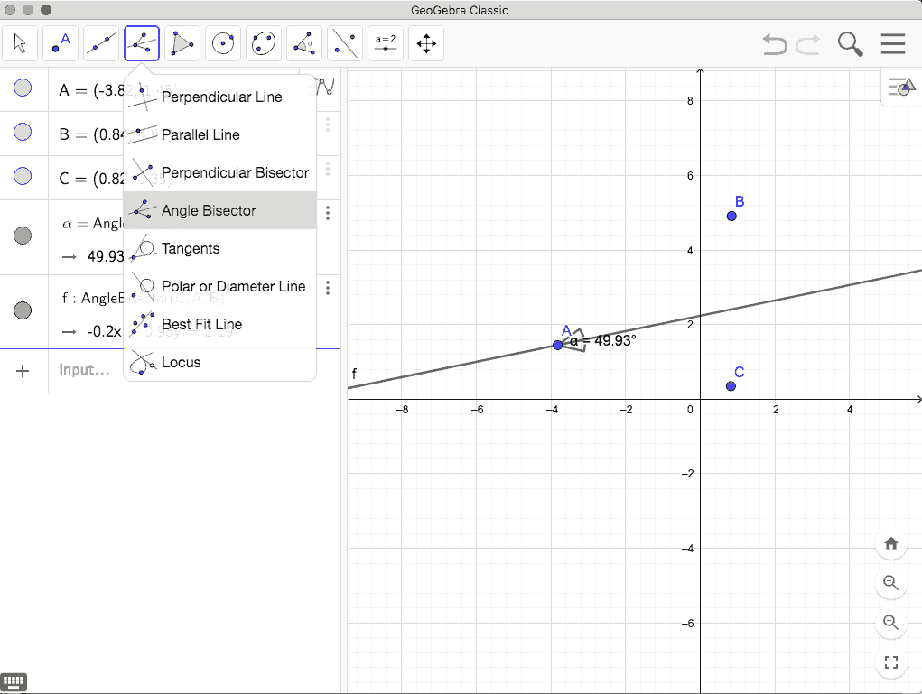This screenshot has height=694, width=922.
Task: Open the options menu for line f
Action: point(328,288)
